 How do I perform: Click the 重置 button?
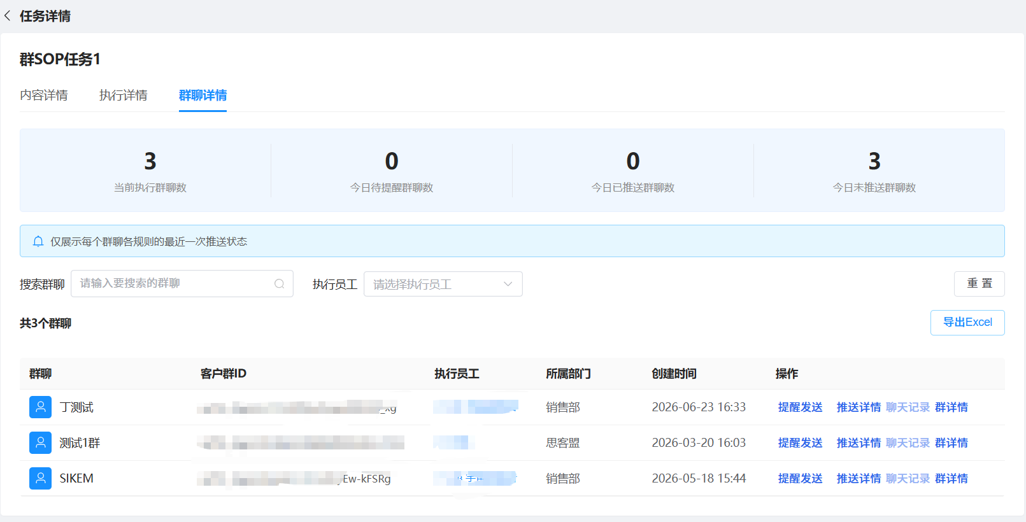point(980,284)
